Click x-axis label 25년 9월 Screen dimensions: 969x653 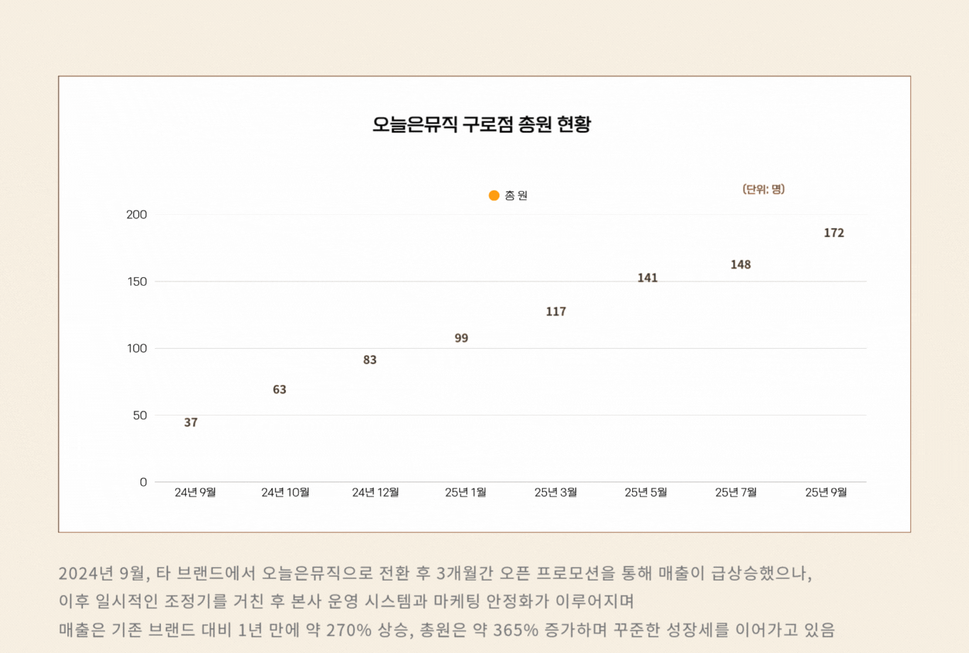(x=826, y=492)
